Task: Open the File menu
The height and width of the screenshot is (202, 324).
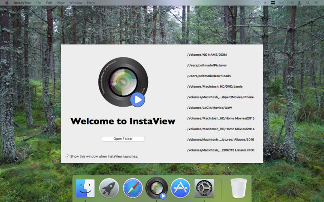Action: click(38, 3)
